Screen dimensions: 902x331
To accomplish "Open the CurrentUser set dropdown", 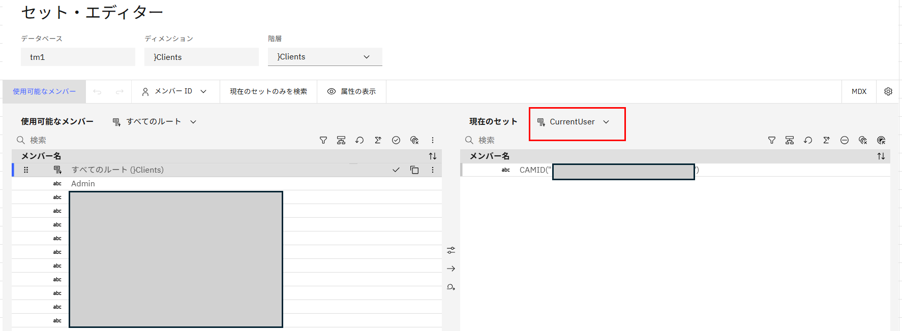I will (573, 122).
